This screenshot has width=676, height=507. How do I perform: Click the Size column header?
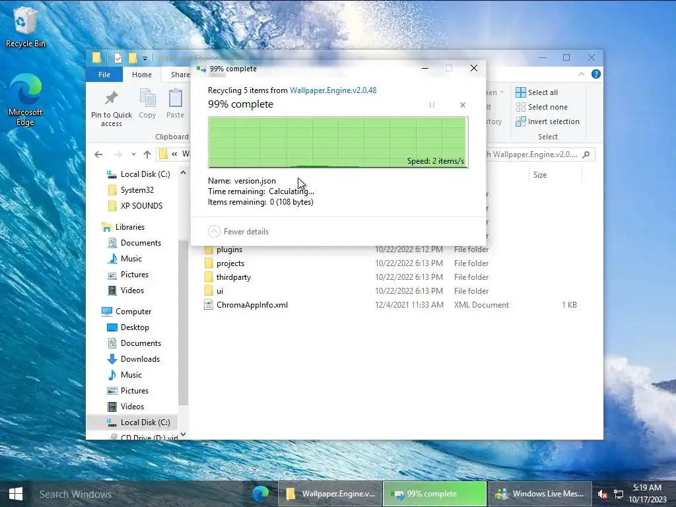pyautogui.click(x=540, y=174)
